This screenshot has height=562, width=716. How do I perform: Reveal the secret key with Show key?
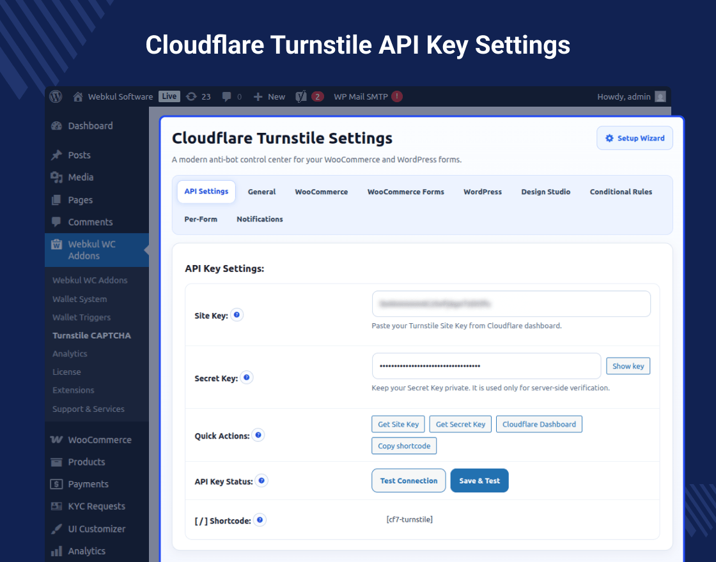(x=628, y=366)
